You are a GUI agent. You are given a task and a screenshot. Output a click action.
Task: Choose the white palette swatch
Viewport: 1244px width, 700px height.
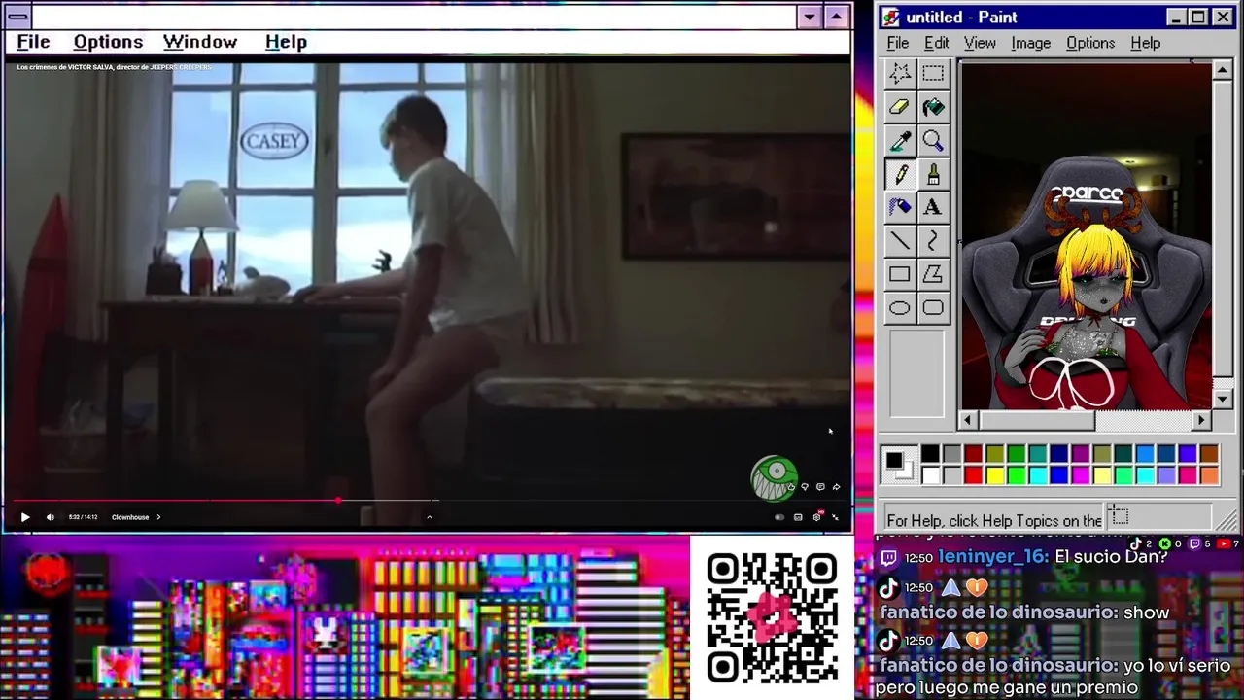point(930,474)
